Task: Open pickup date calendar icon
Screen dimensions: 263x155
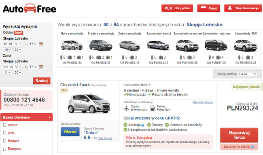Action: coord(41,44)
